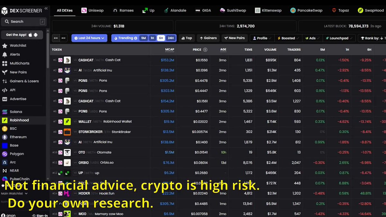Expand the Launchpad filter
The image size is (386, 217).
(x=339, y=38)
